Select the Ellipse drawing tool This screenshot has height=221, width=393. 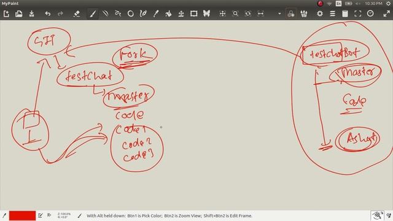coord(130,14)
